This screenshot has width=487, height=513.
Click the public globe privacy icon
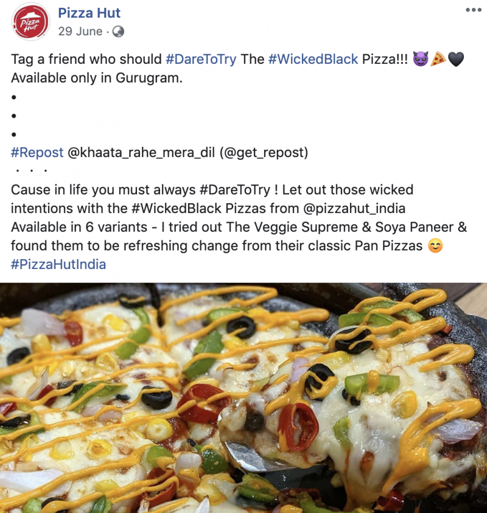[118, 32]
